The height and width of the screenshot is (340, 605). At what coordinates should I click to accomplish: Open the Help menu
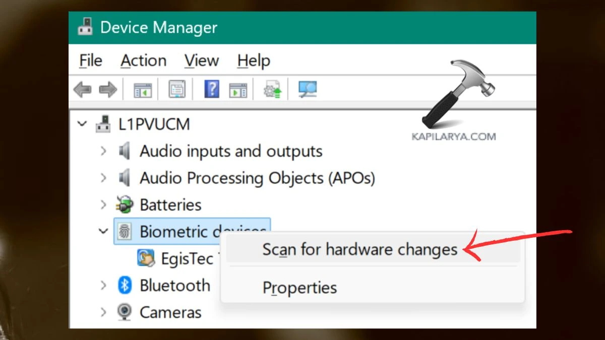[254, 61]
